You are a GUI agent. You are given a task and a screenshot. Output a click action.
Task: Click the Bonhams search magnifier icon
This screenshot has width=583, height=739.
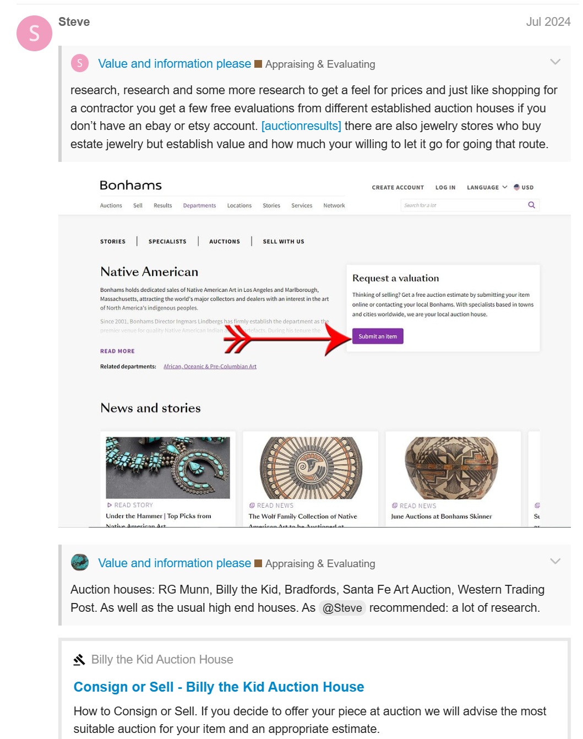(x=531, y=205)
